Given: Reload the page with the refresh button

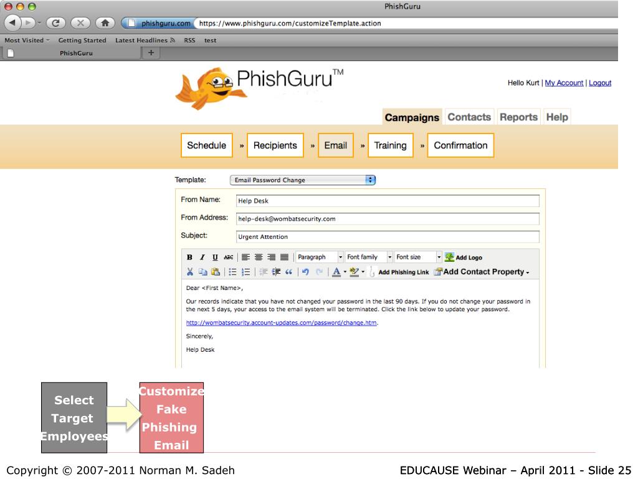Looking at the screenshot, I should 55,23.
